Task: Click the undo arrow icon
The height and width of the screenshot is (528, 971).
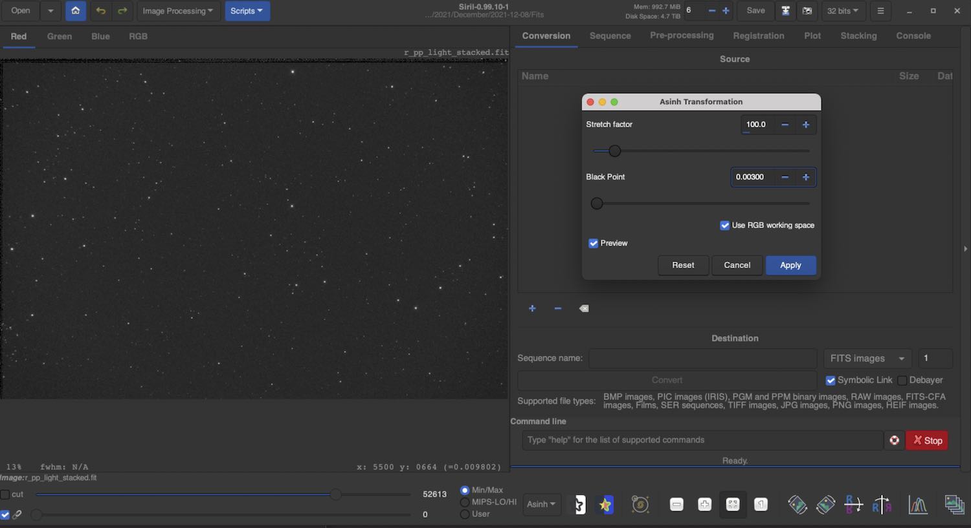Action: click(100, 11)
